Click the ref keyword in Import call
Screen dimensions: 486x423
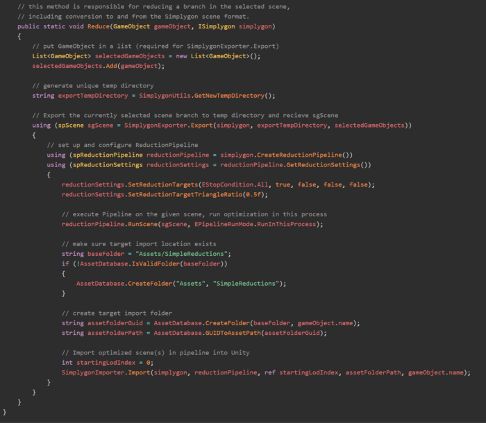coord(270,372)
